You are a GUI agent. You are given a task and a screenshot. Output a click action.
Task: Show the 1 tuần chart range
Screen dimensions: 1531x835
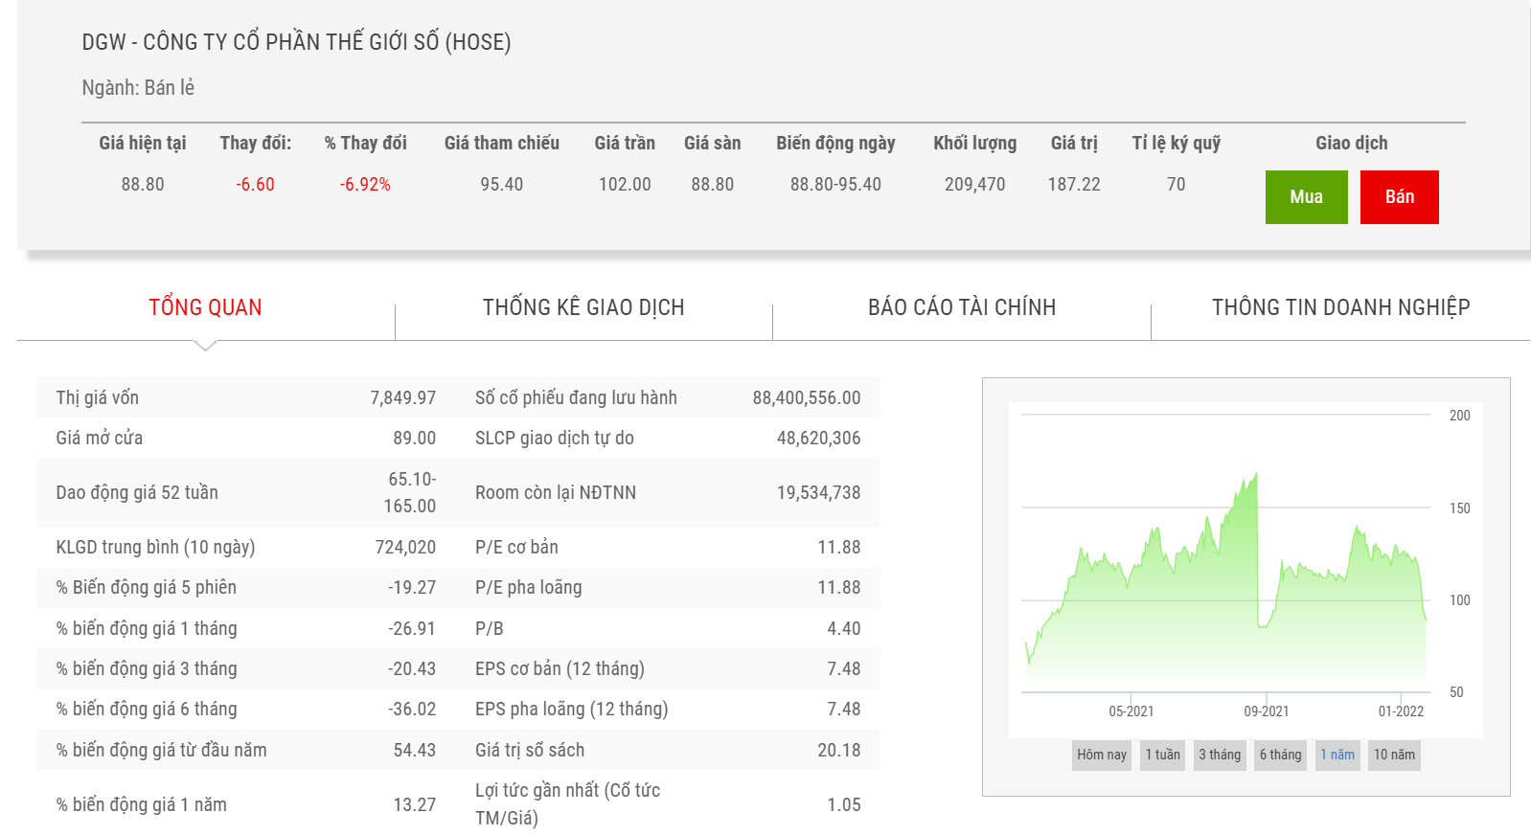1163,755
